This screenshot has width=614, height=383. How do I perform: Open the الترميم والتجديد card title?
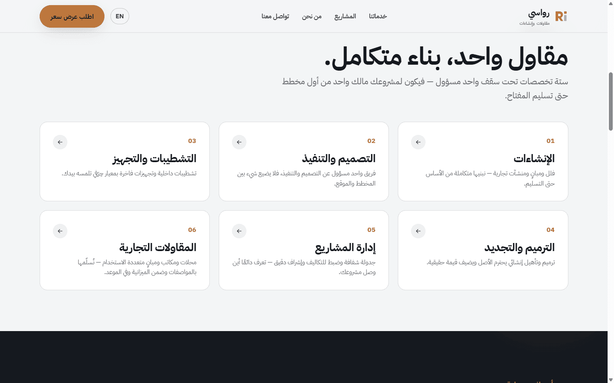pos(520,248)
